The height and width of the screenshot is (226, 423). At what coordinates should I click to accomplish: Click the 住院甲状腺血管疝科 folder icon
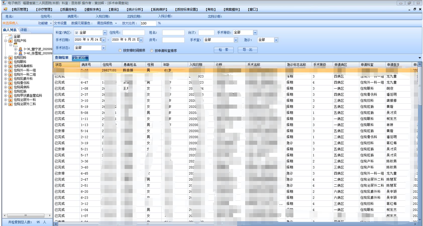point(10,96)
